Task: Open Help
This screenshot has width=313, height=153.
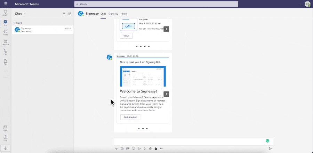Action: click(x=5, y=138)
